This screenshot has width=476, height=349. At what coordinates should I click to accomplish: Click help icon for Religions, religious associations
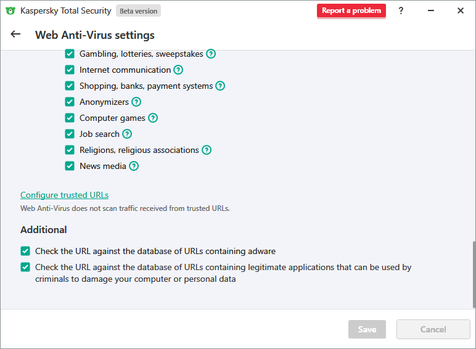click(x=207, y=150)
